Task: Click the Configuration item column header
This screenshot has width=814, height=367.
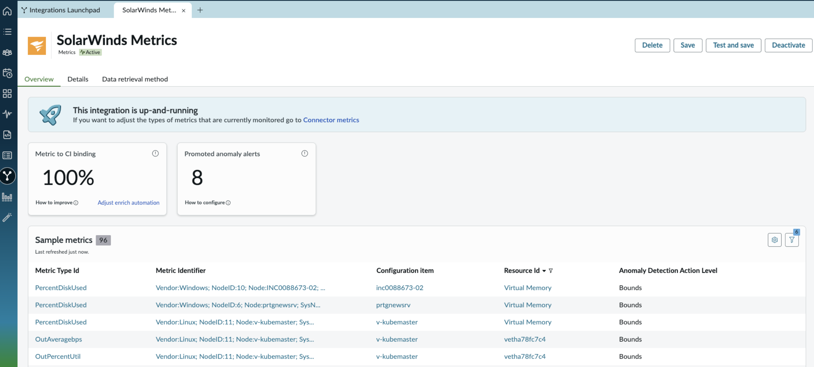Action: tap(405, 271)
